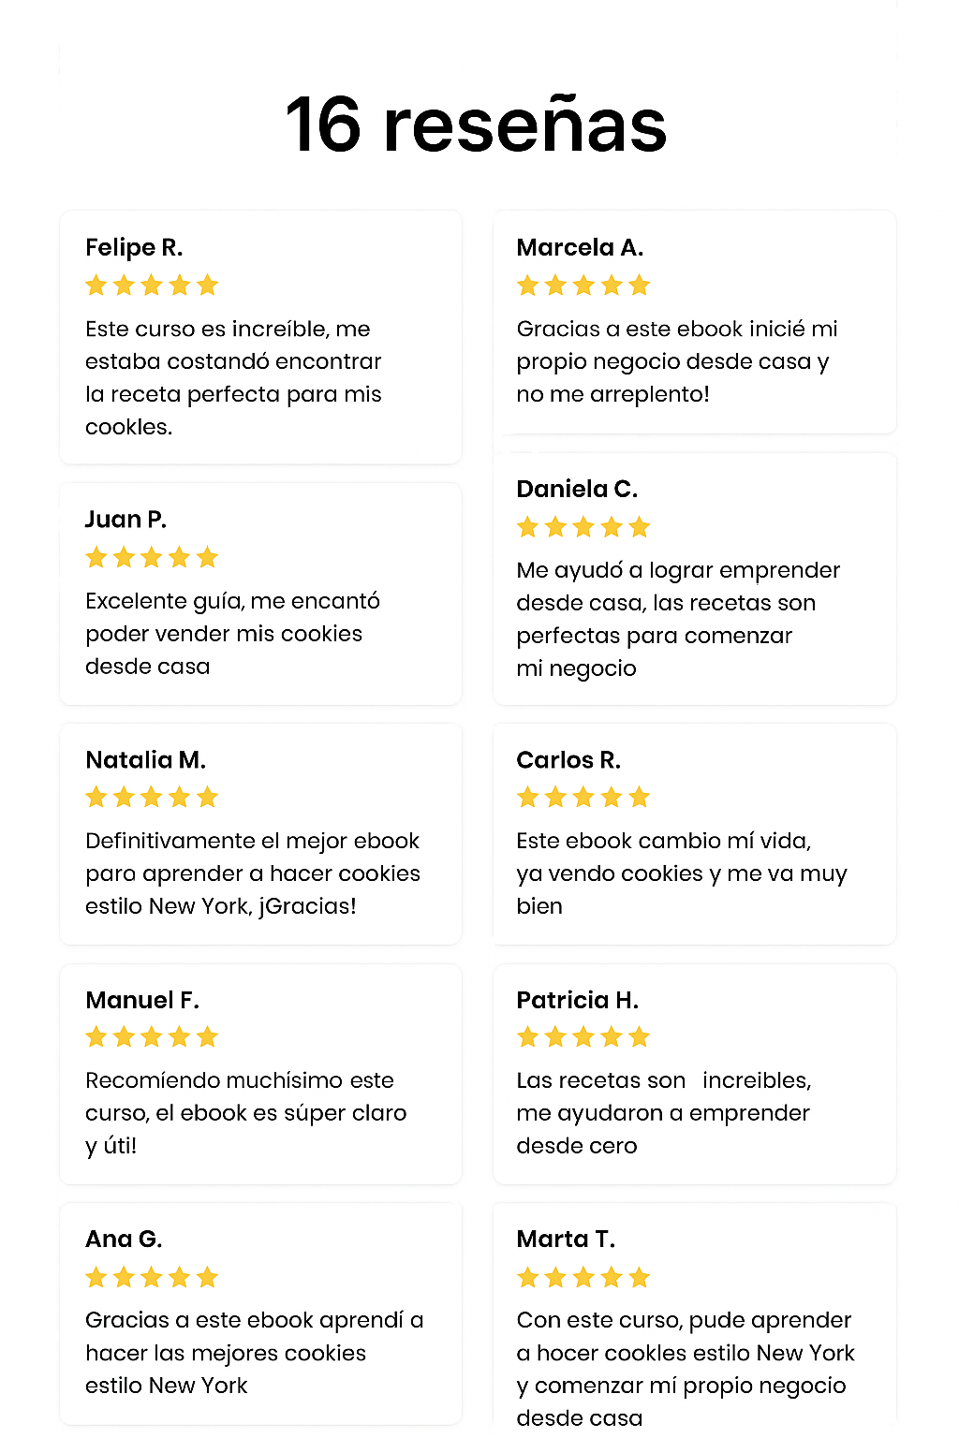959x1438 pixels.
Task: Click the fifth star in Marcela A.'s rating
Action: (x=640, y=286)
